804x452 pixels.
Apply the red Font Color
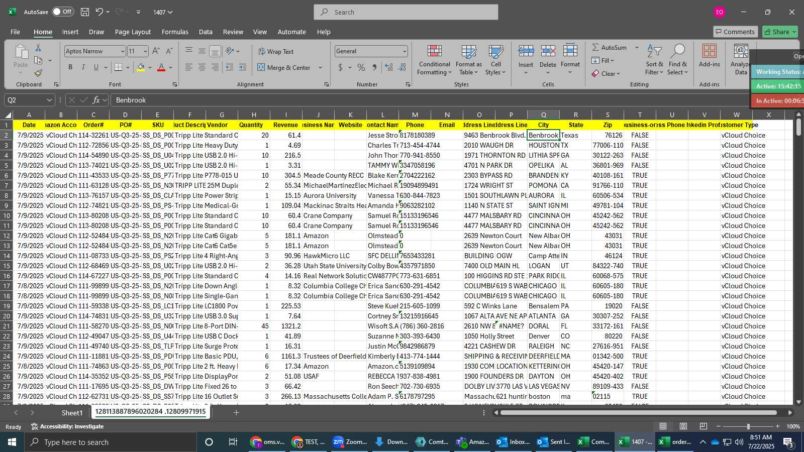[x=161, y=67]
